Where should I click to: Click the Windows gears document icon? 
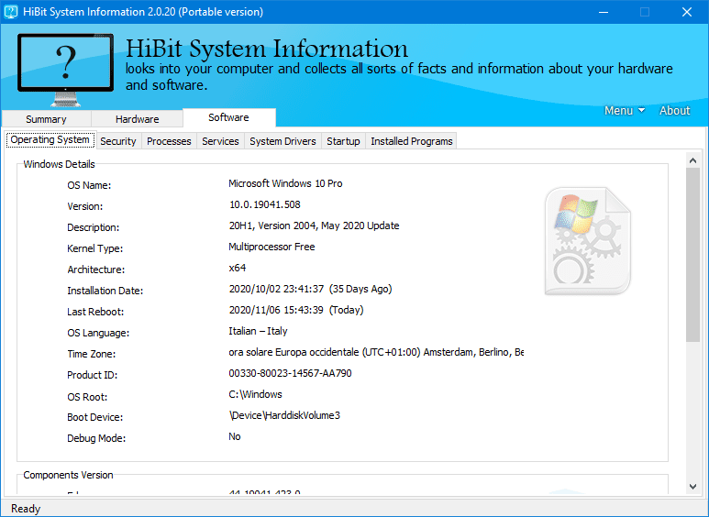coord(587,241)
